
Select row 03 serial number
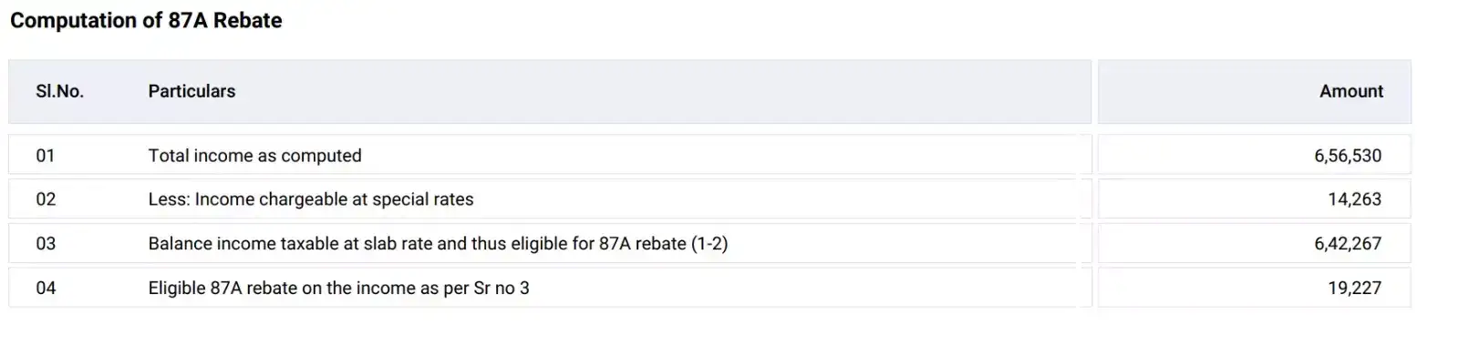pyautogui.click(x=46, y=244)
